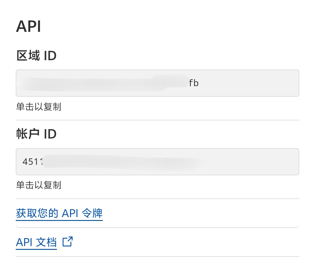The width and height of the screenshot is (315, 277).
Task: Select the API section heading
Action: coord(28,27)
